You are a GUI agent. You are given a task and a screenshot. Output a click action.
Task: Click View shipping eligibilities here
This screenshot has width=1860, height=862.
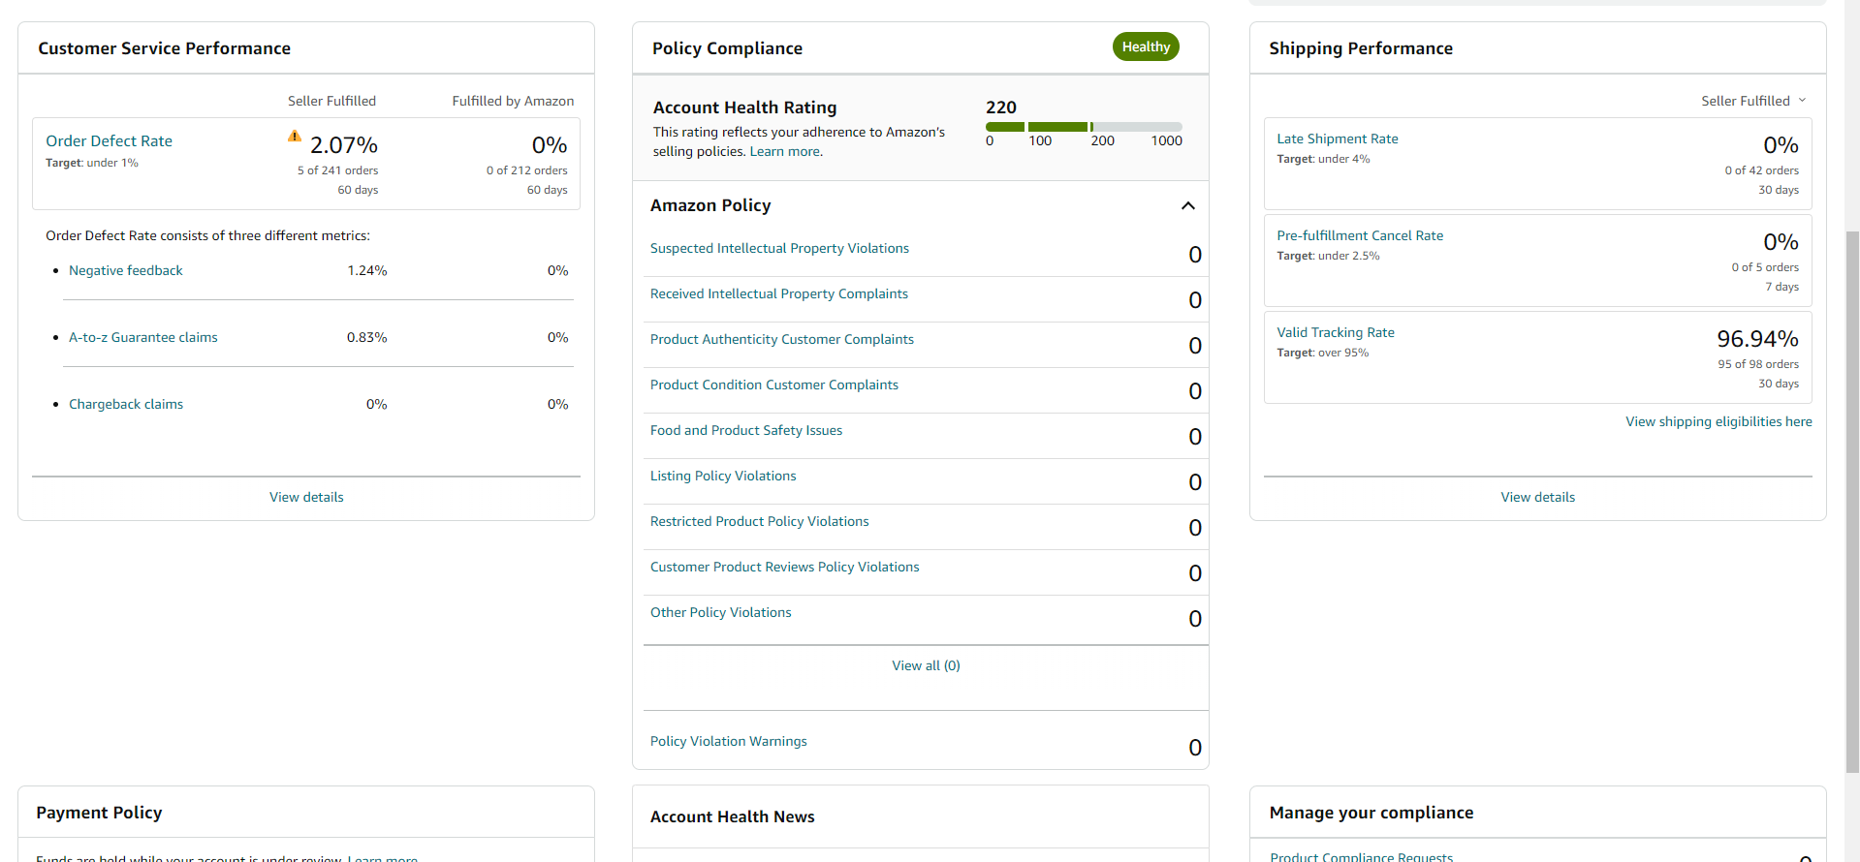click(x=1718, y=421)
